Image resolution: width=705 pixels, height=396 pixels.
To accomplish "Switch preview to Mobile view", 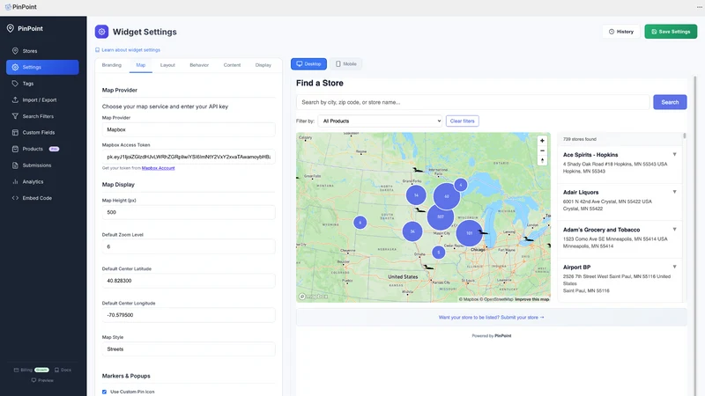I will tap(345, 63).
